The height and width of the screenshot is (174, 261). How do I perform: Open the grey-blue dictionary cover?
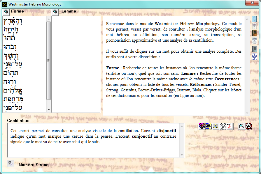pos(254,49)
